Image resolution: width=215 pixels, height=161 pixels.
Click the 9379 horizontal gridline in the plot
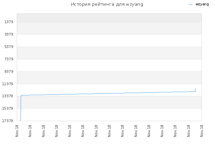[109, 71]
